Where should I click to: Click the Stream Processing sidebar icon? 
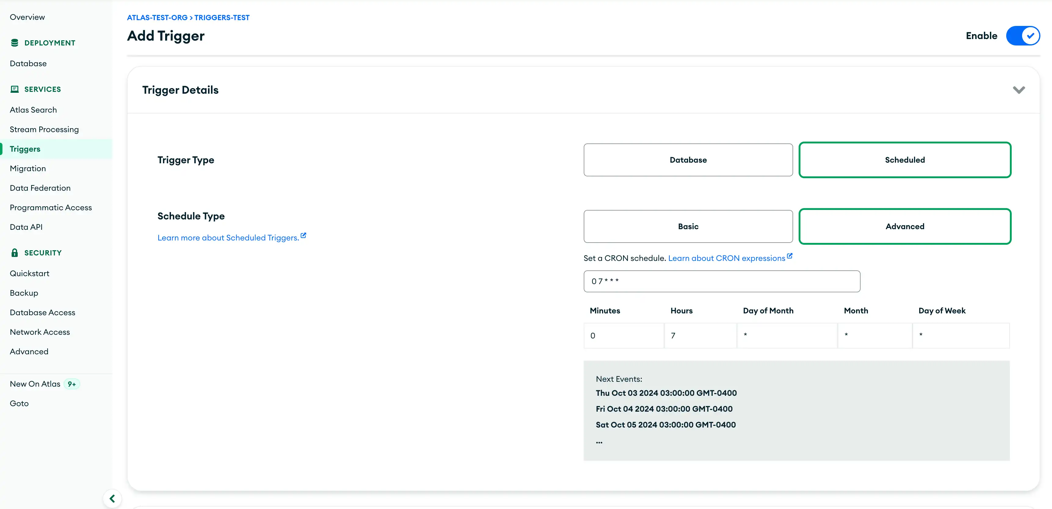(x=44, y=129)
